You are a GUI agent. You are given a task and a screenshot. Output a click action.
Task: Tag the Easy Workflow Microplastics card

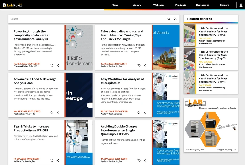pos(139,113)
